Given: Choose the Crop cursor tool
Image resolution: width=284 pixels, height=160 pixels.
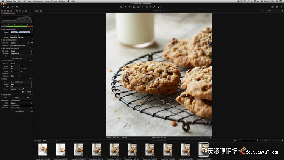Looking at the screenshot, I should [134, 7].
